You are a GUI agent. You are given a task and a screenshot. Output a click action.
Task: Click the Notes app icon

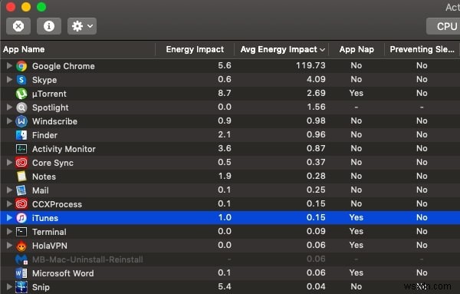[21, 177]
